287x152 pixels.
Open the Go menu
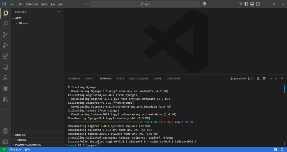pos(53,4)
